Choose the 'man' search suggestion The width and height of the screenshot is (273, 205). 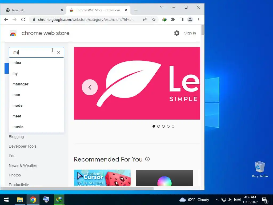tap(37, 95)
